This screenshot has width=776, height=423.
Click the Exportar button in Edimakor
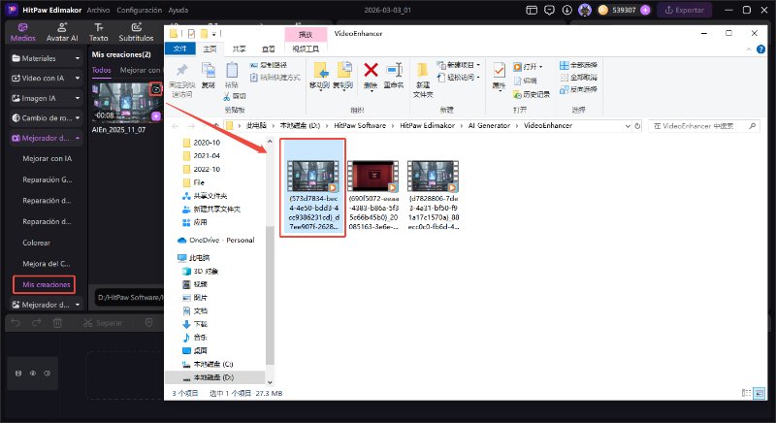[685, 10]
